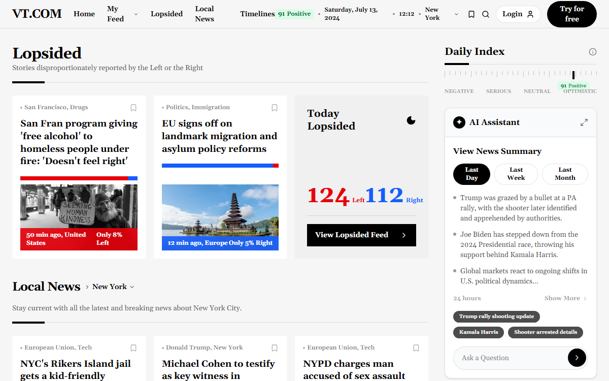Viewport: 609px width, 381px height.
Task: Click the 24 hours label
Action: [x=467, y=298]
